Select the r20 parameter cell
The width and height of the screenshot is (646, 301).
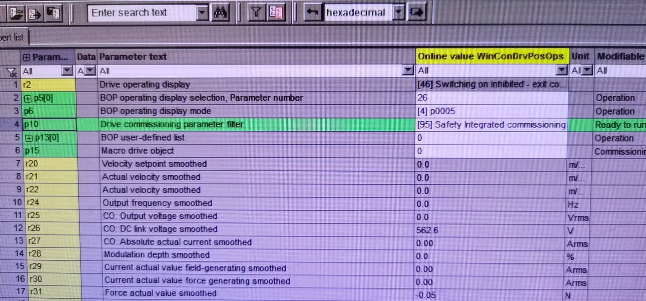51,164
